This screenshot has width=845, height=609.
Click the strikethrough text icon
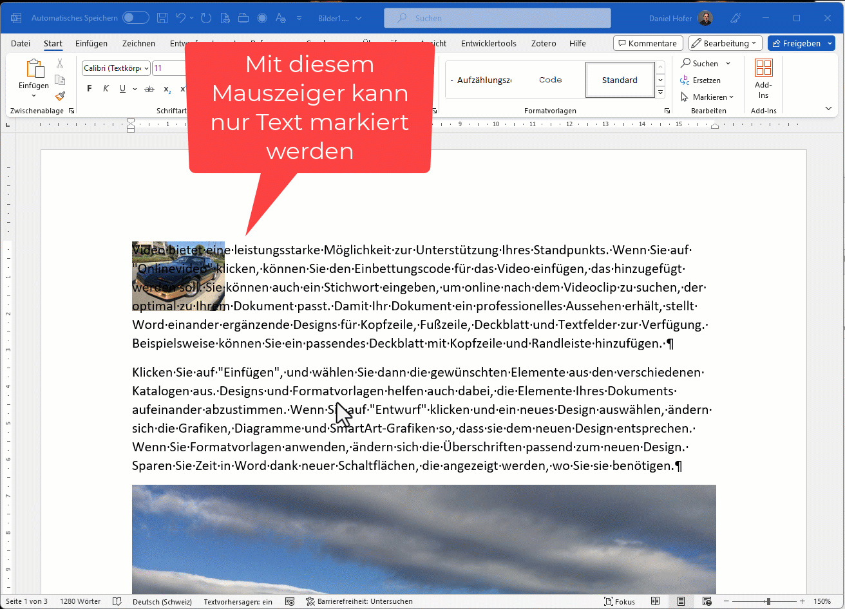[x=149, y=89]
